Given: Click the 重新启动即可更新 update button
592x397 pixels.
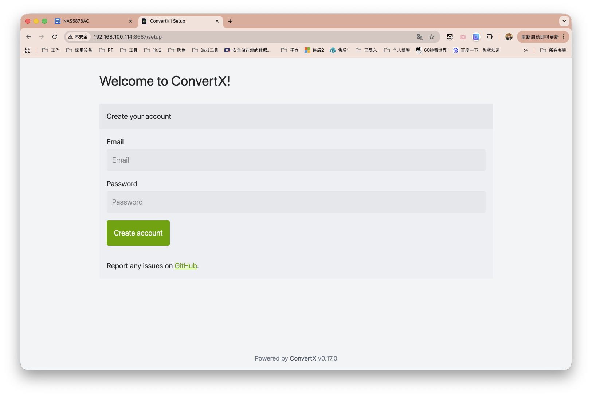Looking at the screenshot, I should (540, 37).
